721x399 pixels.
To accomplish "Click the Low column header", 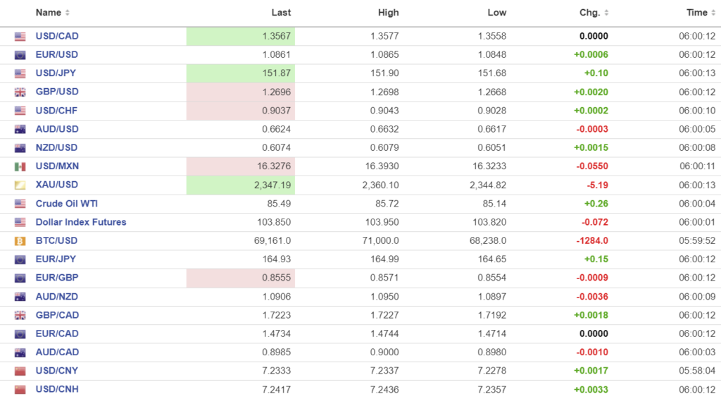I will point(496,13).
